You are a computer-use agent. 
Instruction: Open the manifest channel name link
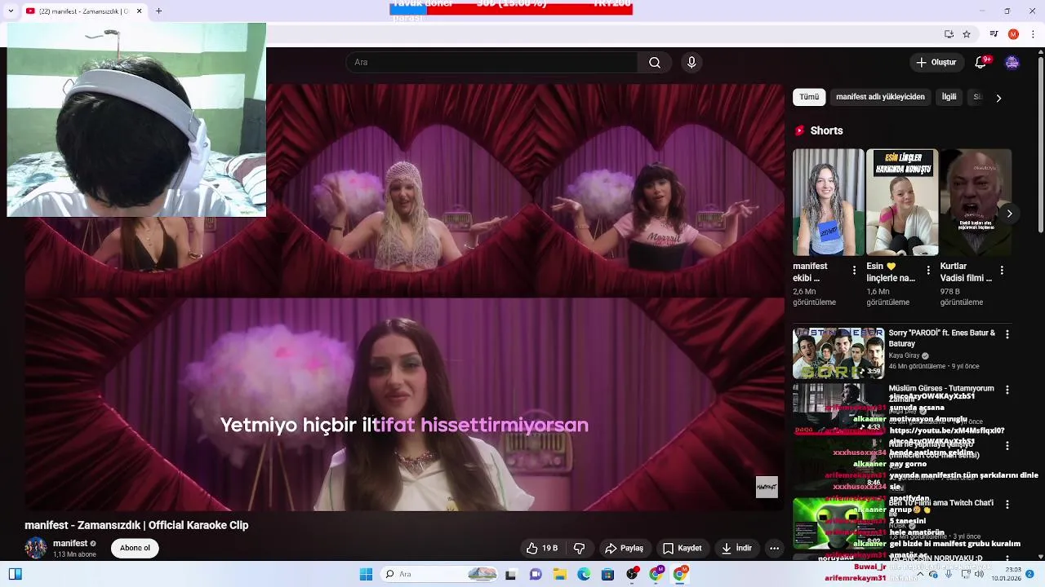click(70, 544)
